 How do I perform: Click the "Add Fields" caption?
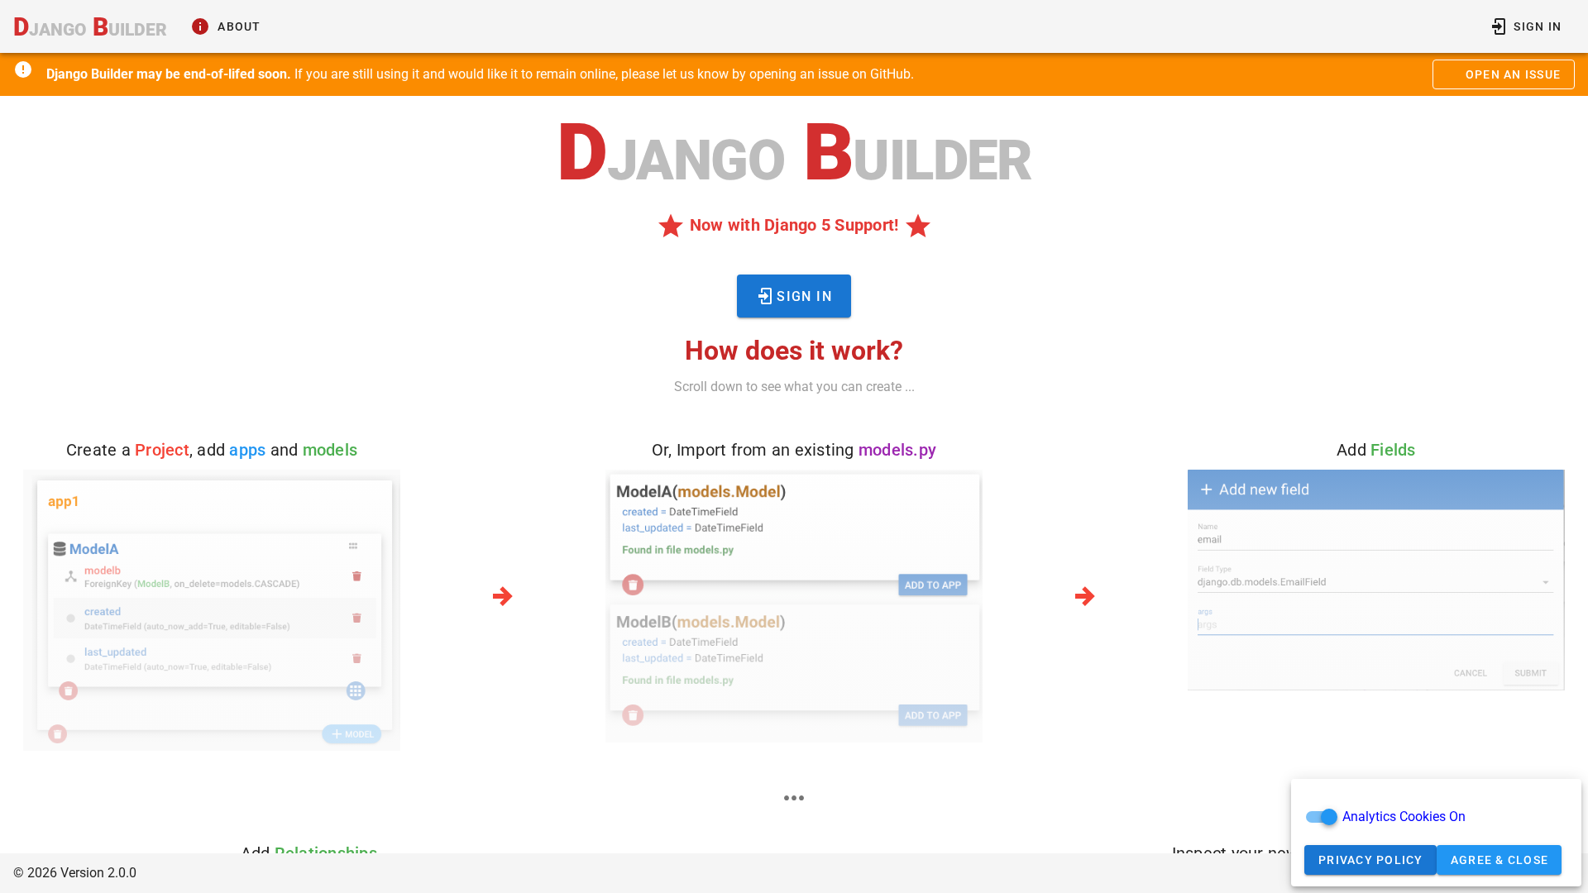(x=1376, y=450)
